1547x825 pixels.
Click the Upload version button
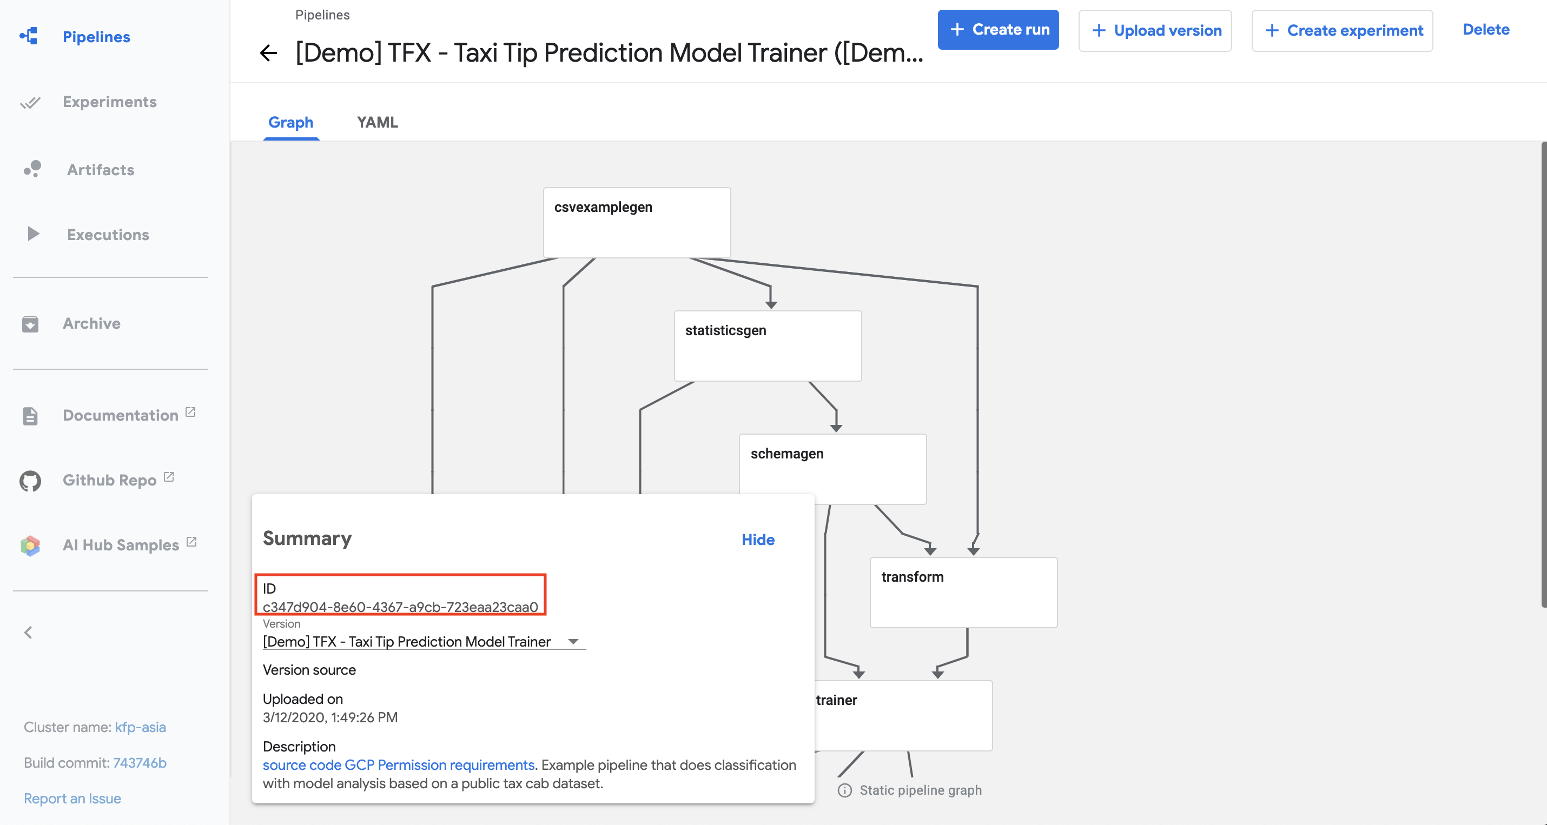click(1154, 31)
